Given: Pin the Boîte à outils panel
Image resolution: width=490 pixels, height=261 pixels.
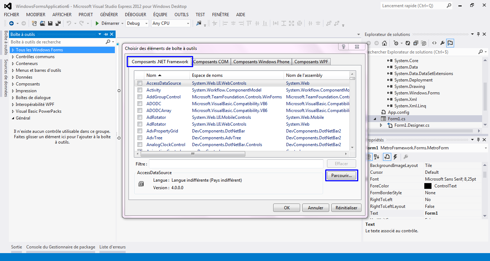Looking at the screenshot, I should [x=106, y=34].
